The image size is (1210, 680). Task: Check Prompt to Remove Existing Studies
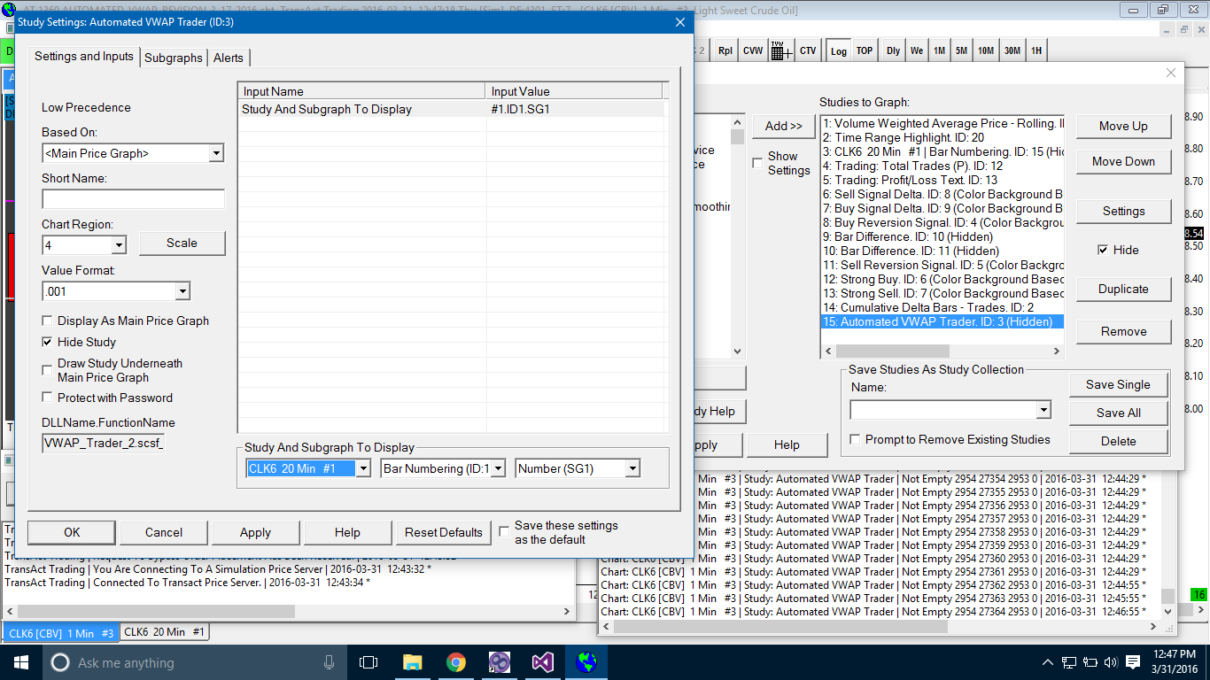tap(855, 439)
